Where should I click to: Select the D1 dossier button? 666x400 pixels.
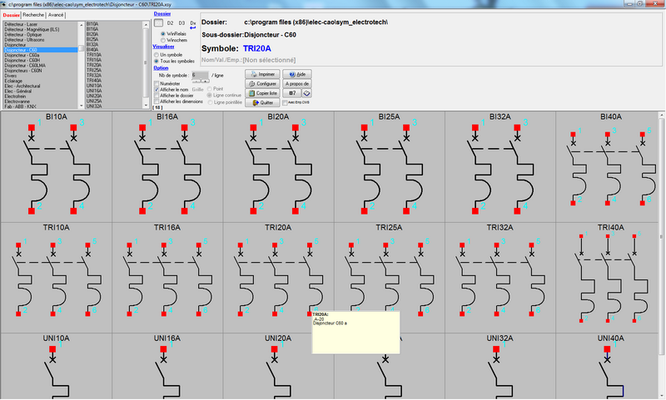tap(158, 23)
